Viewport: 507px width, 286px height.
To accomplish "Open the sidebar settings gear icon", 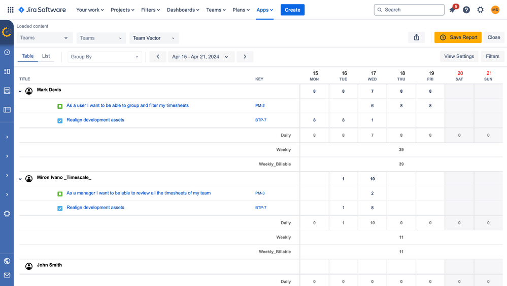I will [7, 214].
